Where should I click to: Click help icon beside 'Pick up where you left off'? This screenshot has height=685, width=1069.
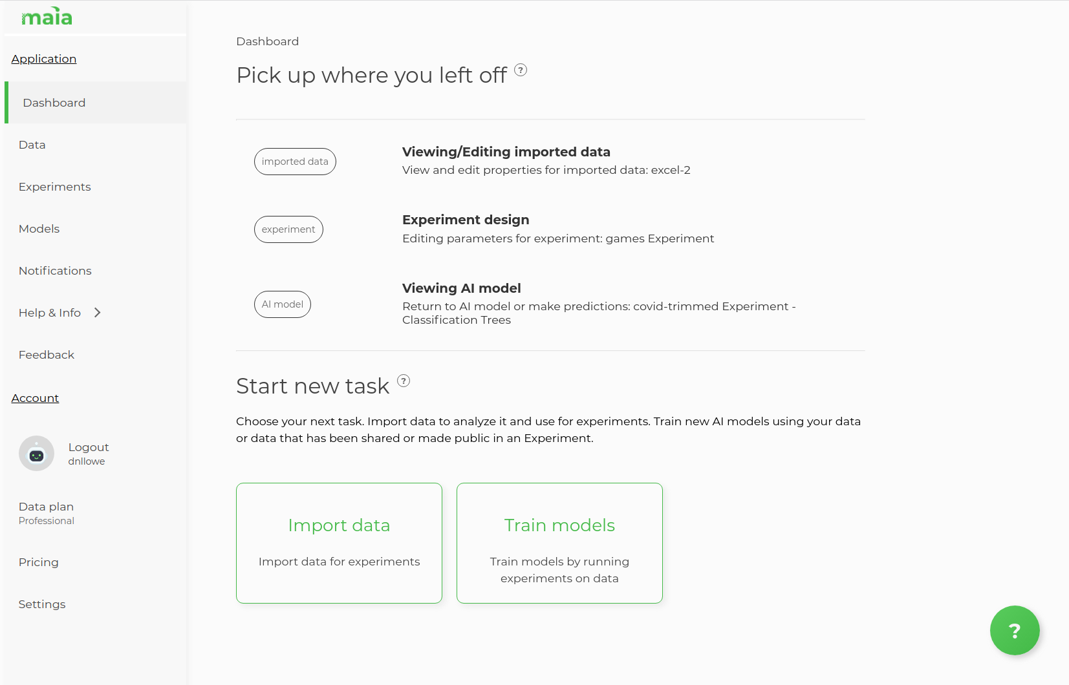tap(521, 70)
